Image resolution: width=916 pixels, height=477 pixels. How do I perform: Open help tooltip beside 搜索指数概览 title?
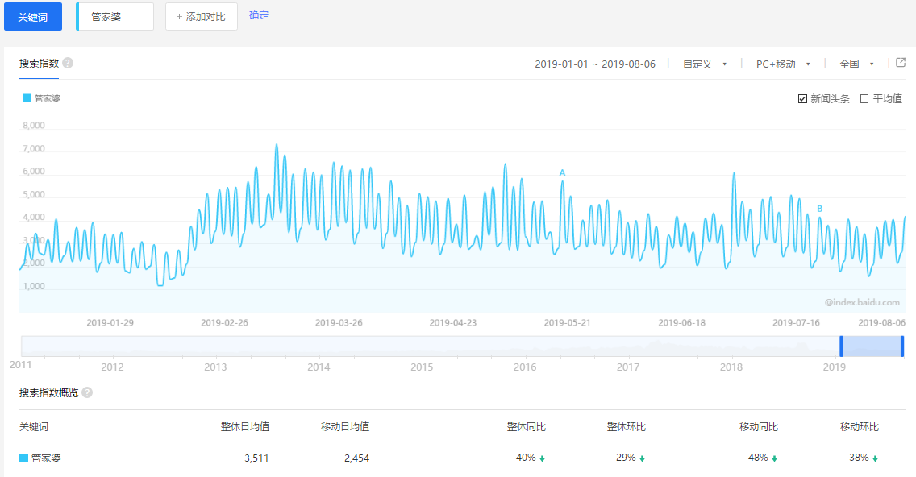[86, 392]
